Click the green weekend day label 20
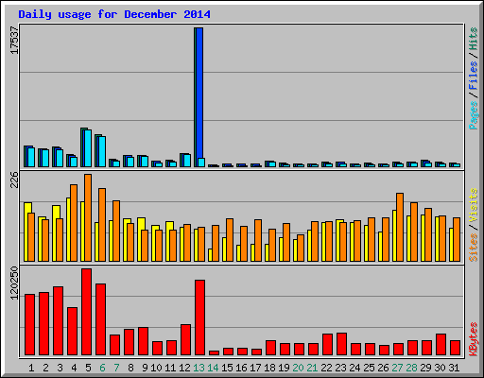 tap(298, 368)
